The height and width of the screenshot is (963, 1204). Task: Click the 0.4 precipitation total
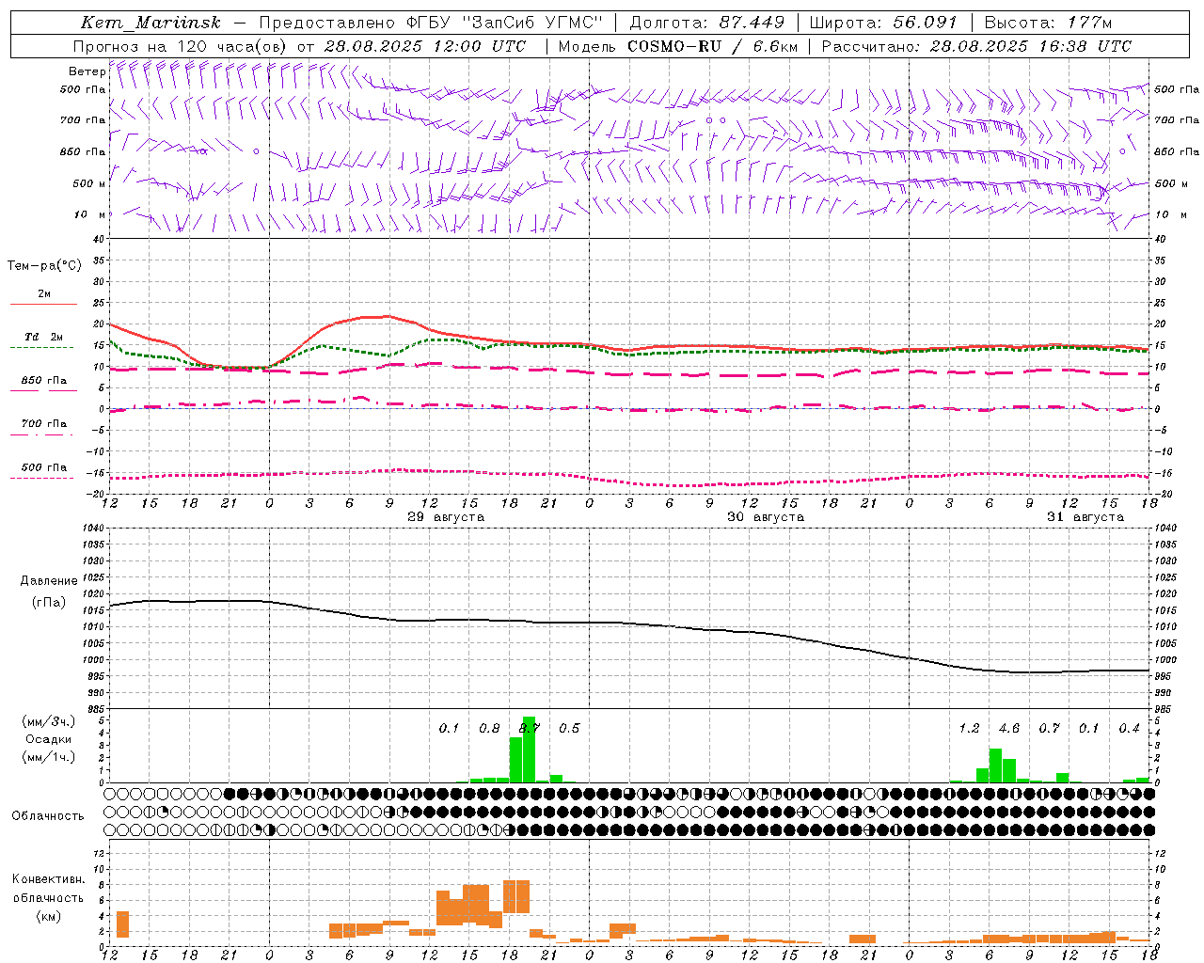point(1129,729)
